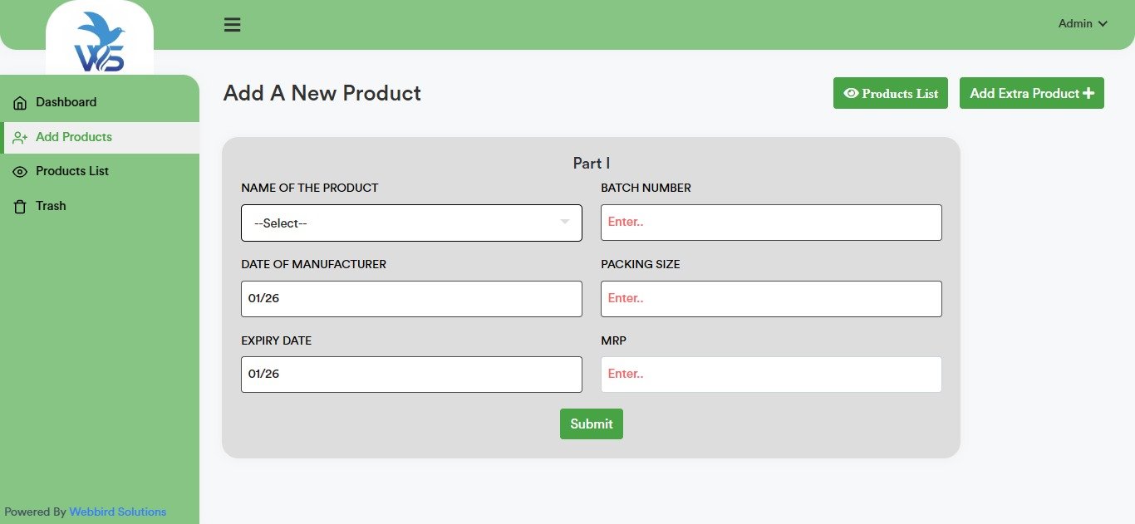
Task: Click the home icon beside Dashboard
Action: pos(19,101)
